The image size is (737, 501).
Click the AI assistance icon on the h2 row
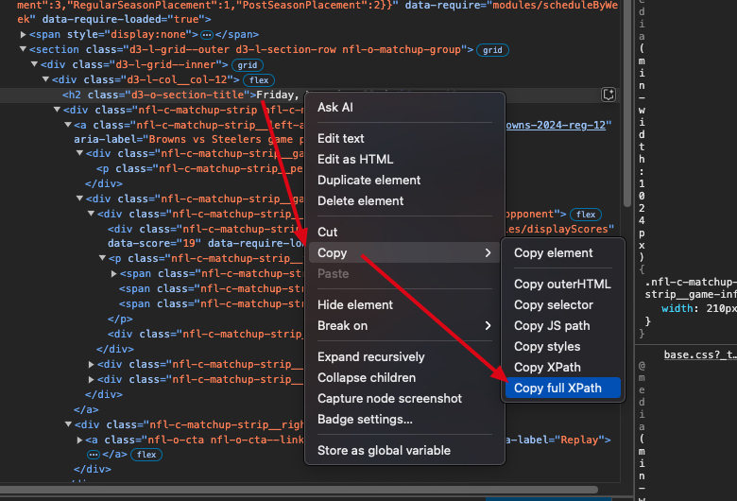[x=609, y=95]
